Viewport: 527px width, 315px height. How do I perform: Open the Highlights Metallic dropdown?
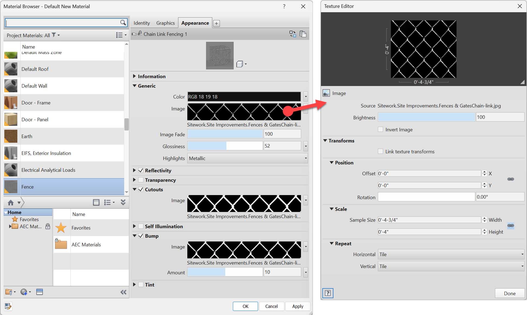pos(306,158)
